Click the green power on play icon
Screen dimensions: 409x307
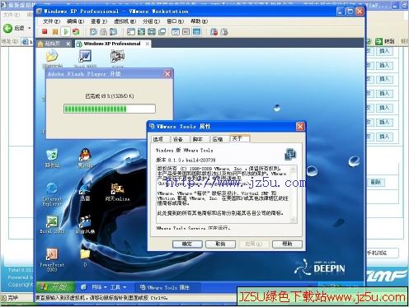pyautogui.click(x=65, y=32)
